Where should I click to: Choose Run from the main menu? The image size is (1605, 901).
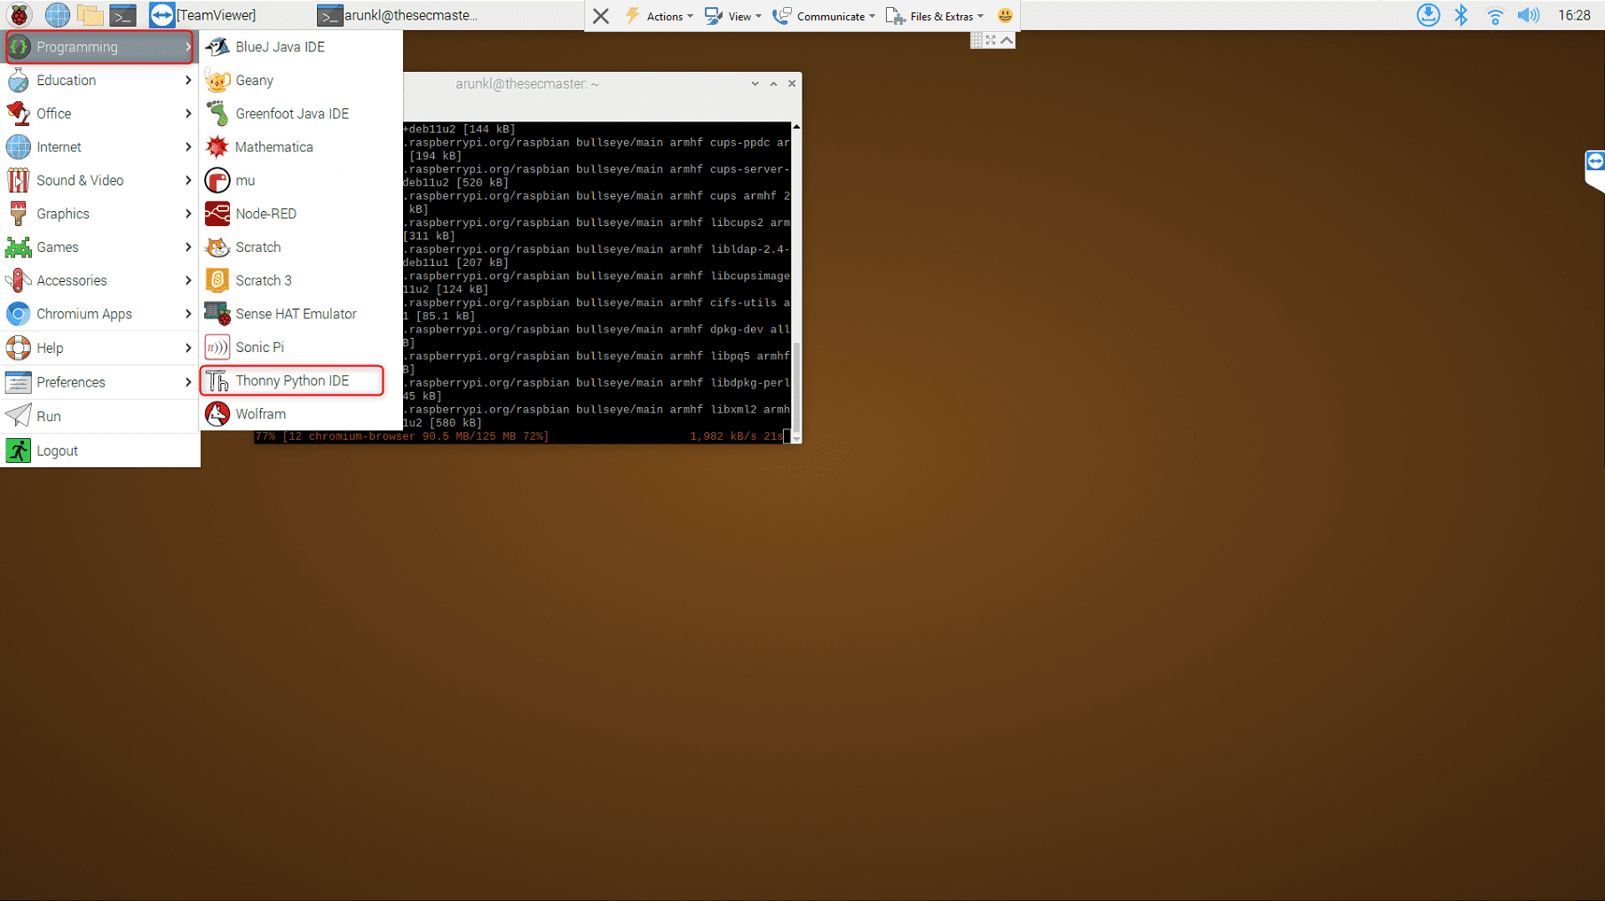(99, 416)
